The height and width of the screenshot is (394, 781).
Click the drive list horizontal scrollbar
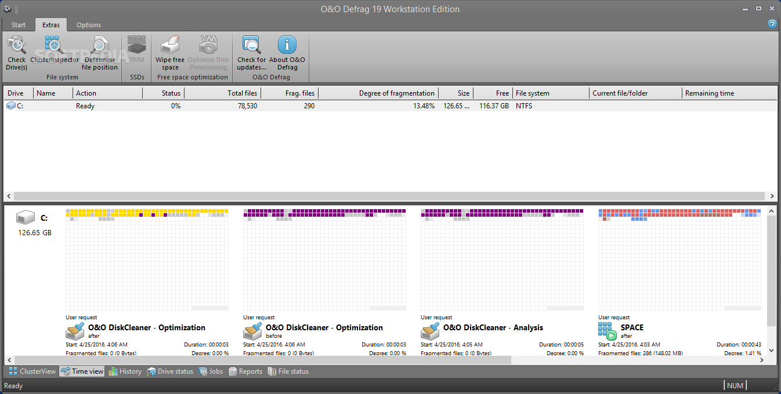pos(390,196)
